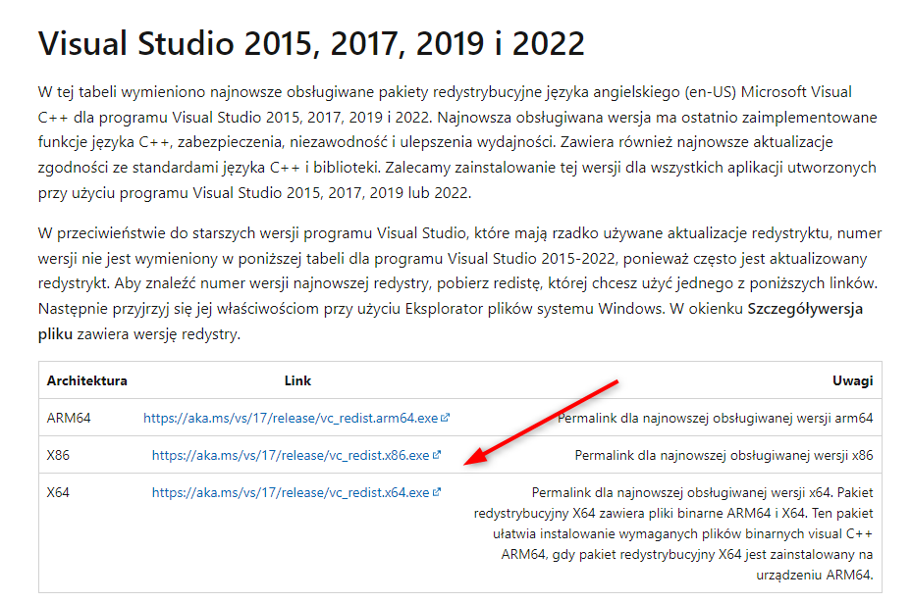Click the x86 permalink note in Uwagi column

tap(723, 455)
